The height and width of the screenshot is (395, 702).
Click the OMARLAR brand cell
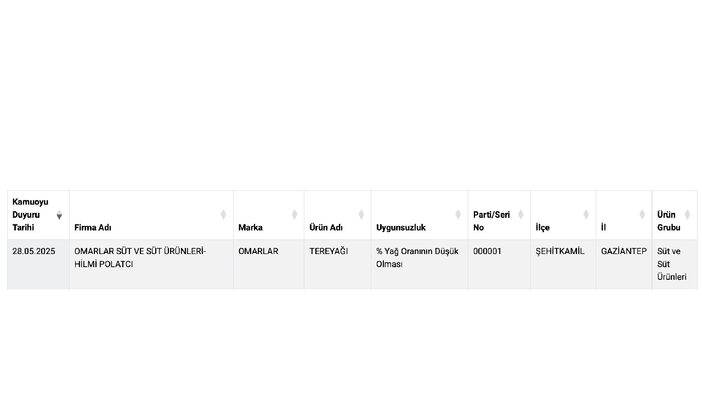click(x=269, y=264)
